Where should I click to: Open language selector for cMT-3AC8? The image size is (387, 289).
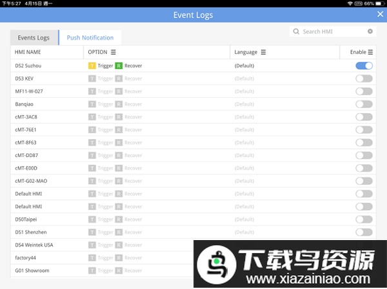pyautogui.click(x=244, y=117)
